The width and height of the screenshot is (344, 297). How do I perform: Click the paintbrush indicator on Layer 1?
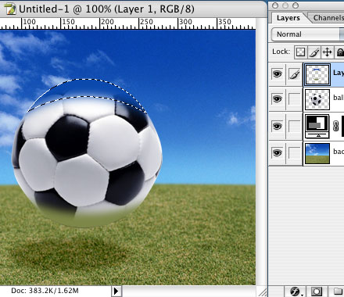tap(295, 74)
